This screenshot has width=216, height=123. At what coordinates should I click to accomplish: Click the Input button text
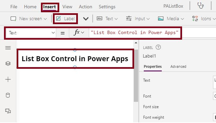[x=140, y=19]
